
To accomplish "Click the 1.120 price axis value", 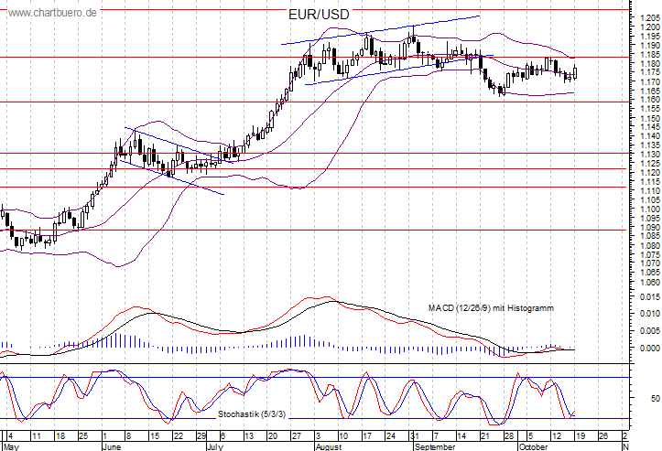I will click(650, 173).
